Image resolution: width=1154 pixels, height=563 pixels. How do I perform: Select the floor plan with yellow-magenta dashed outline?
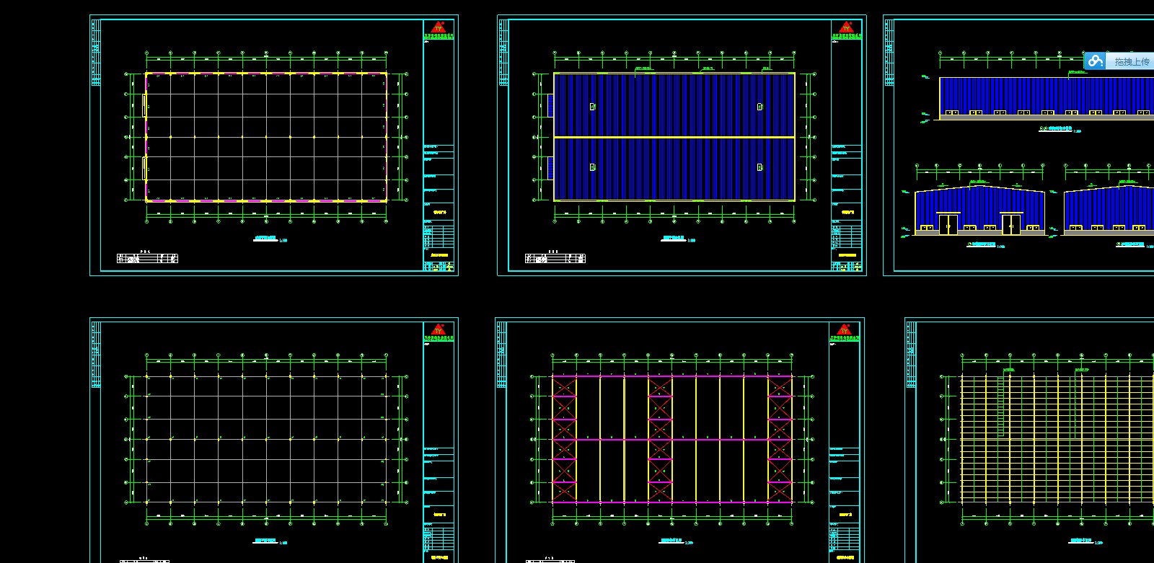(x=266, y=137)
